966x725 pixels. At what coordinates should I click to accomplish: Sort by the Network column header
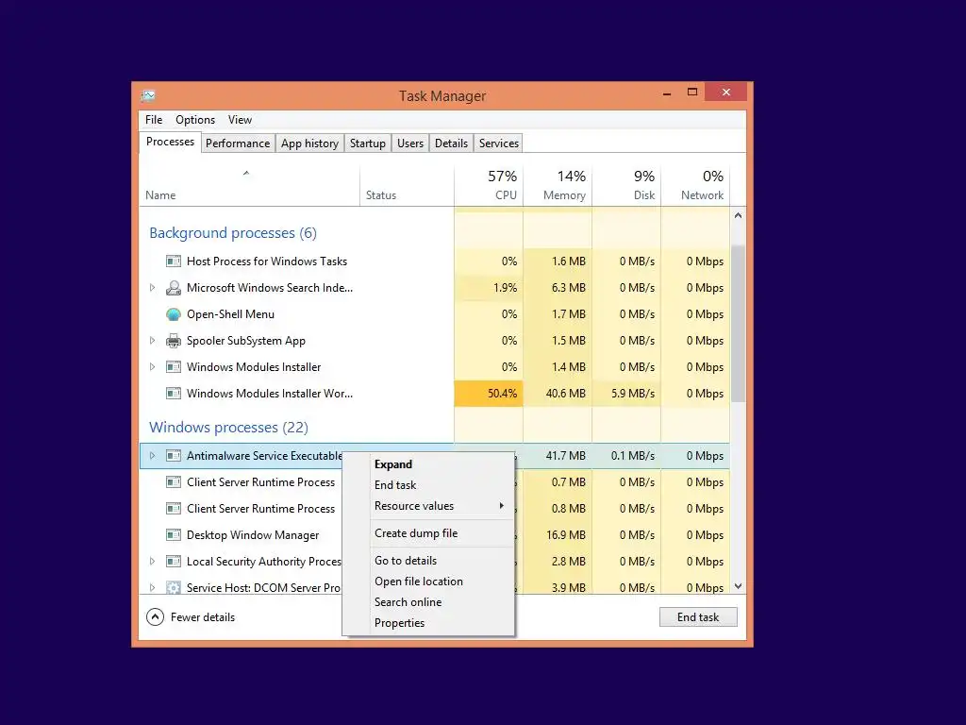tap(695, 185)
